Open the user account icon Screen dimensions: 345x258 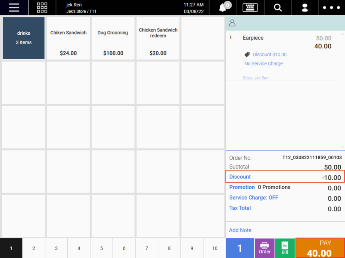[x=305, y=7]
